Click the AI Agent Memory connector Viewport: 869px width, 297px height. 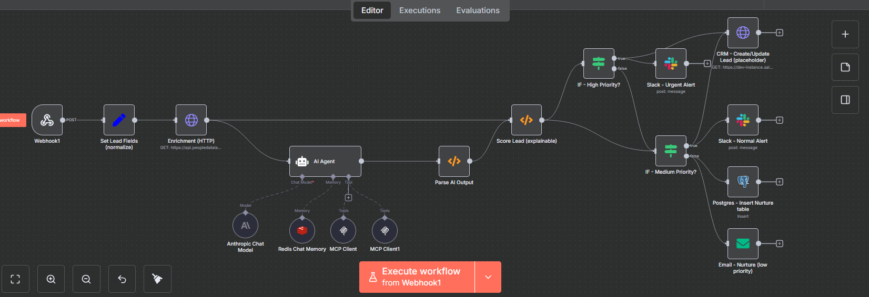click(x=333, y=177)
